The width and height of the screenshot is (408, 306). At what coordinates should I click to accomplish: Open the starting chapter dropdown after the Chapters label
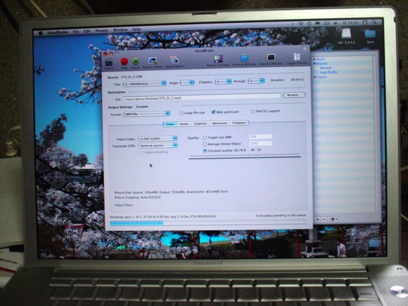(x=223, y=82)
